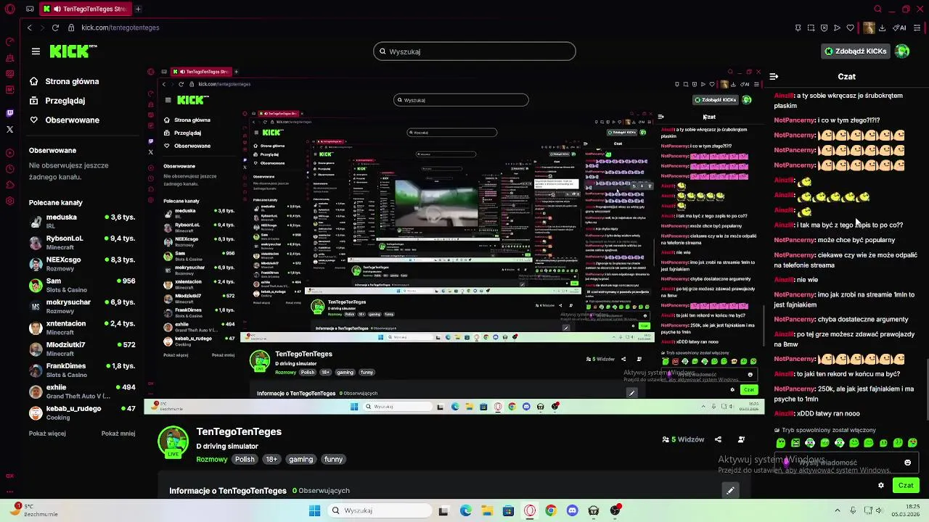Go back to the previous page
Viewport: 929px width, 522px height.
coord(30,28)
